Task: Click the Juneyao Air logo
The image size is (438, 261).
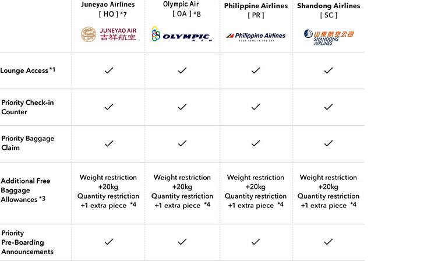Action: pos(108,34)
